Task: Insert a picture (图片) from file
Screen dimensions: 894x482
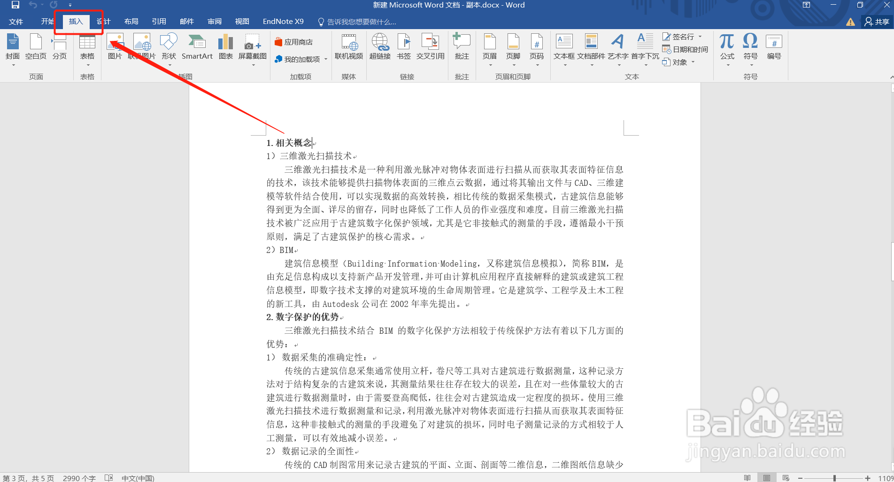Action: click(x=115, y=47)
